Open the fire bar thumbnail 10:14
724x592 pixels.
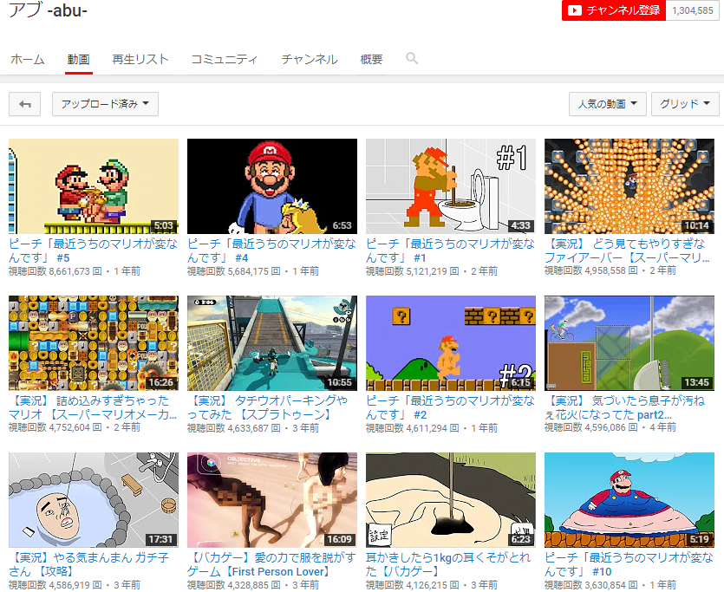(x=629, y=186)
